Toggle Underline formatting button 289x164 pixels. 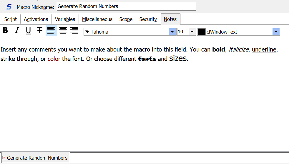pos(28,31)
